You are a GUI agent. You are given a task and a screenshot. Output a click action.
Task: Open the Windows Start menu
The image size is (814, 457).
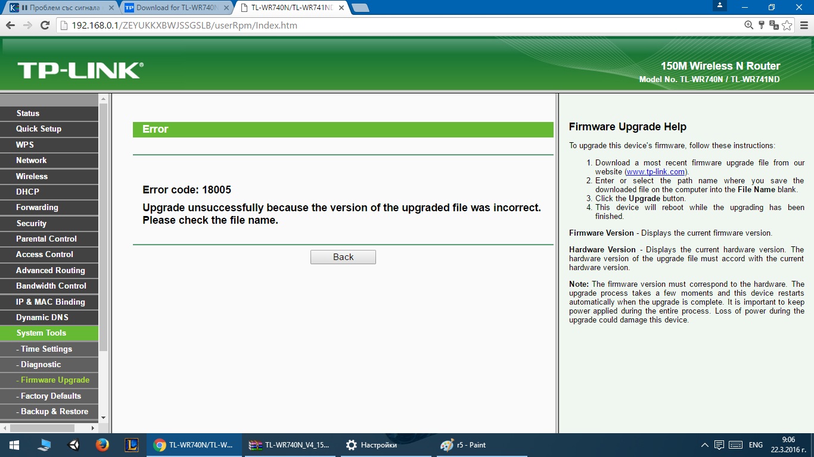click(14, 445)
